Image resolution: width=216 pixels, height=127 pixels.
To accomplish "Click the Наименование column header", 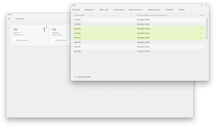I will tap(79, 15).
